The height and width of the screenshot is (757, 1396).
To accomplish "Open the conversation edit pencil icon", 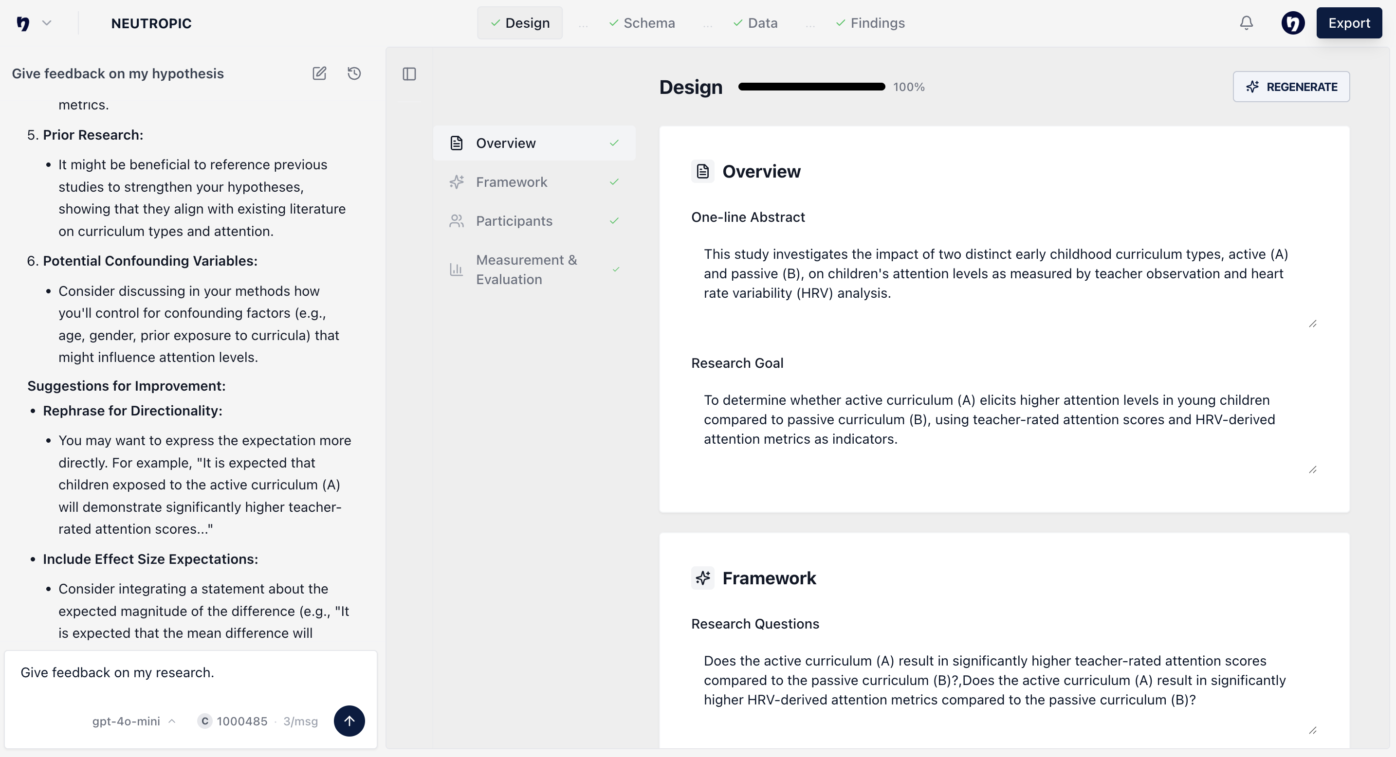I will pyautogui.click(x=320, y=73).
